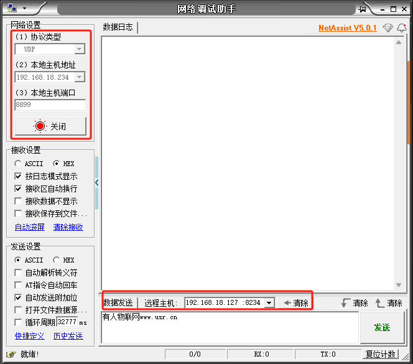Click the notification bell icon

(x=401, y=28)
